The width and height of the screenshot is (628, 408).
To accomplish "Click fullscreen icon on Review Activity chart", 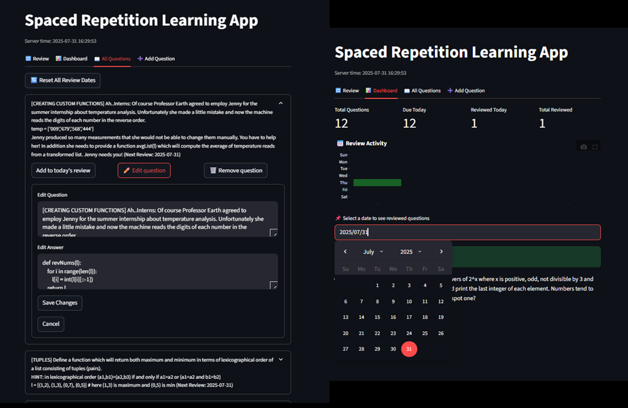I will click(x=595, y=147).
